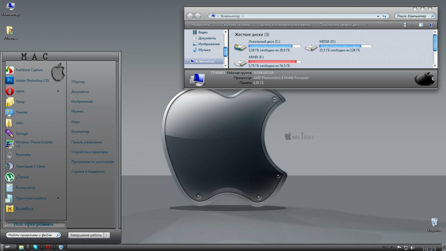Open Панель управления from start menu
This screenshot has height=251, width=446.
point(87,142)
